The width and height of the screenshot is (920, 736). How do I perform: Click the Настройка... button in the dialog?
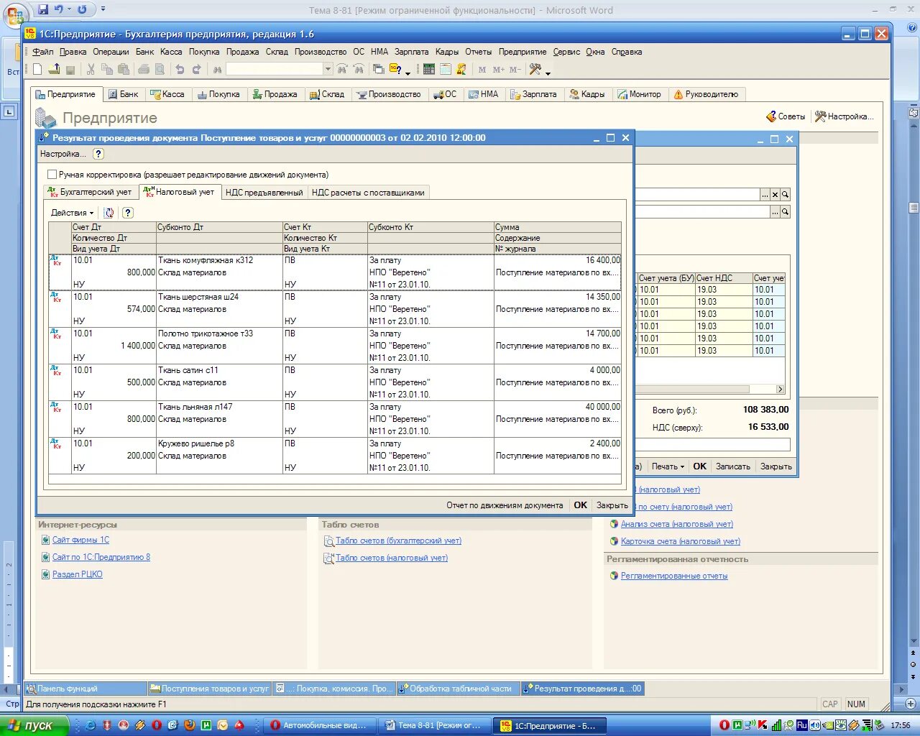pos(63,154)
